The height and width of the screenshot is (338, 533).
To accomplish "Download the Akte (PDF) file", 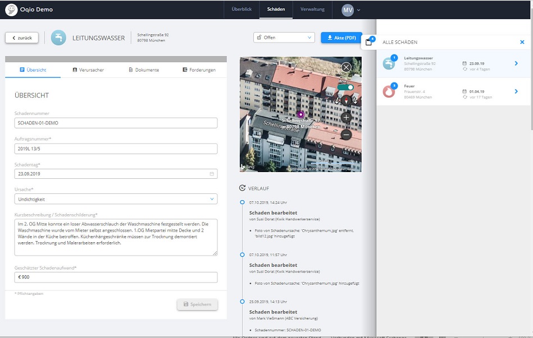I will 341,38.
